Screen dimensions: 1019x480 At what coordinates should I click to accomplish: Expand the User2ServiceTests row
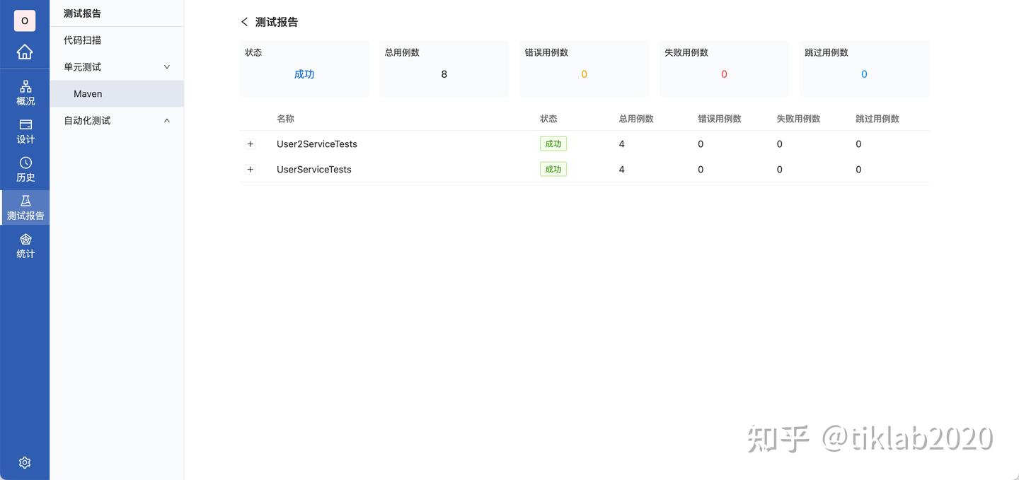[250, 144]
